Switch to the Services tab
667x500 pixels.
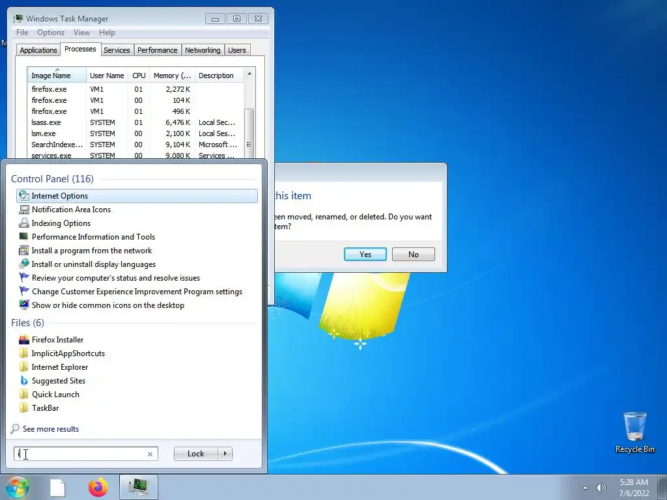point(117,50)
